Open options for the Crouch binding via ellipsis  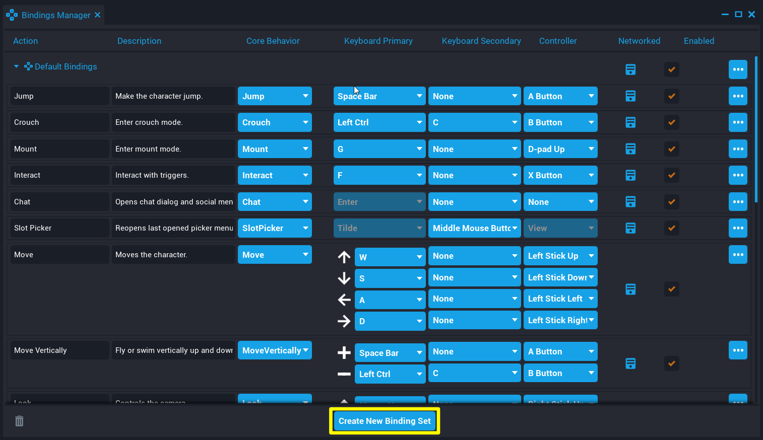coord(738,122)
